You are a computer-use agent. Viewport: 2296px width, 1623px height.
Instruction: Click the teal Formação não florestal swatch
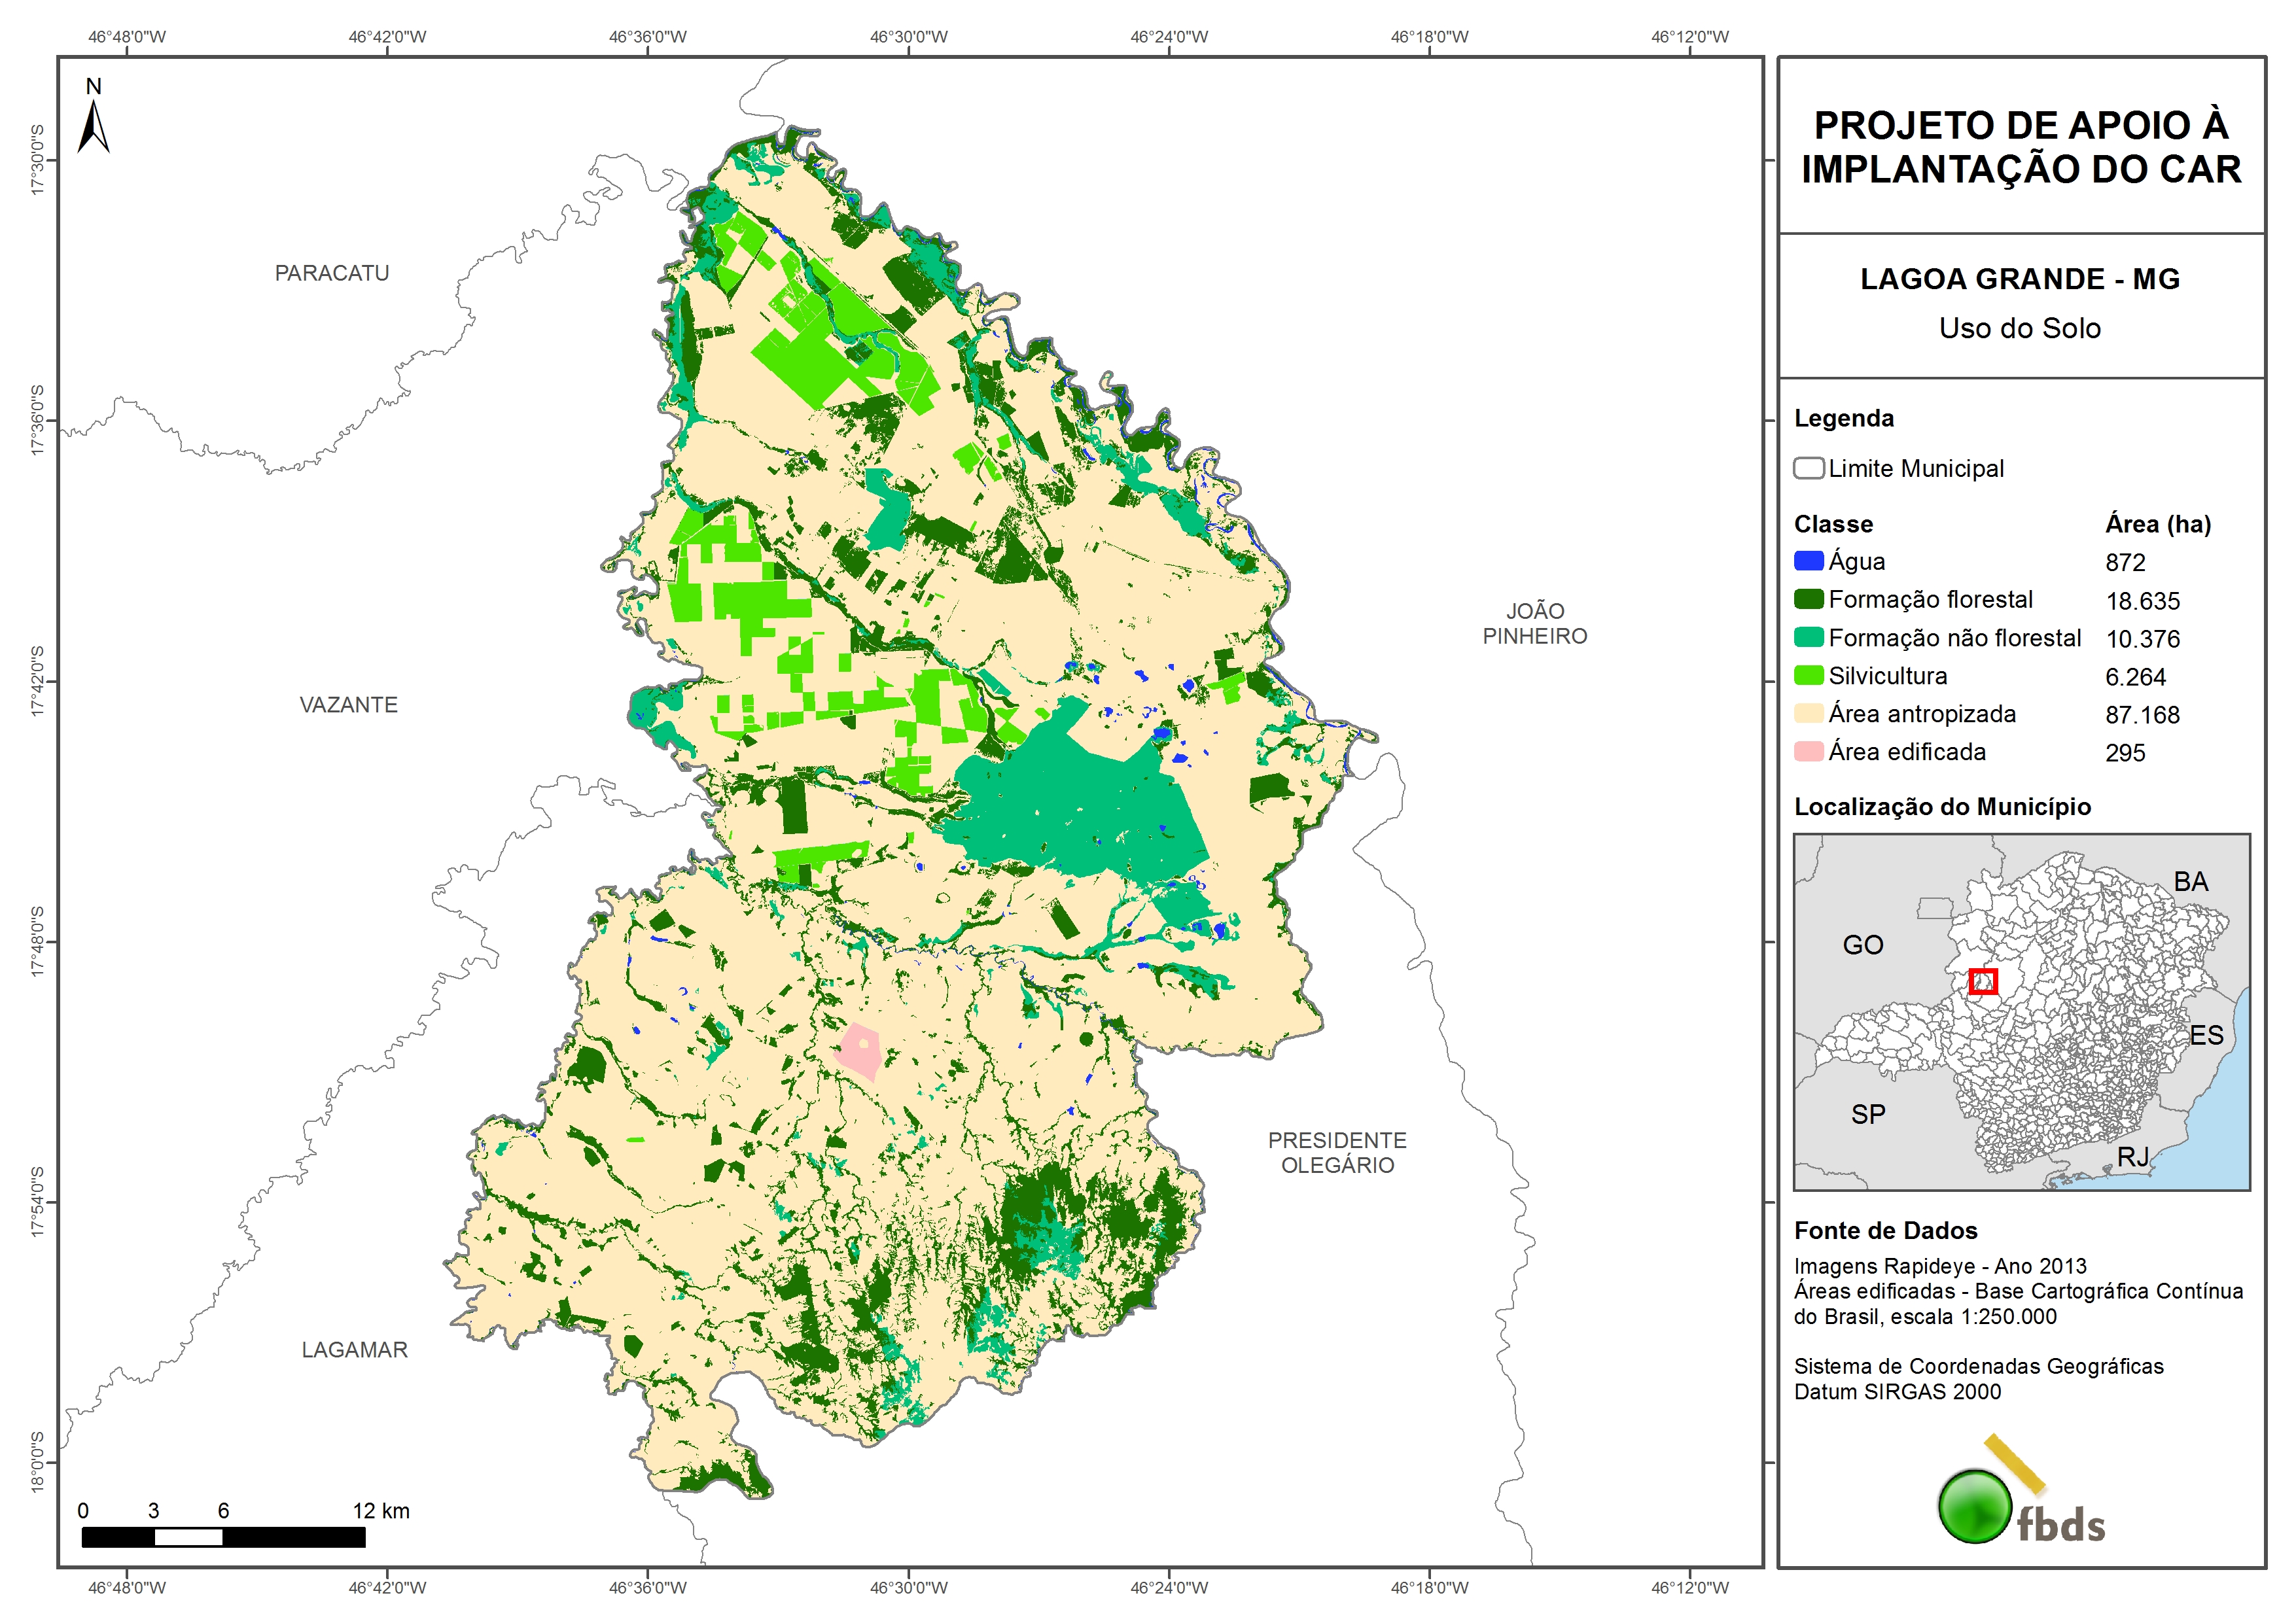click(x=1808, y=637)
